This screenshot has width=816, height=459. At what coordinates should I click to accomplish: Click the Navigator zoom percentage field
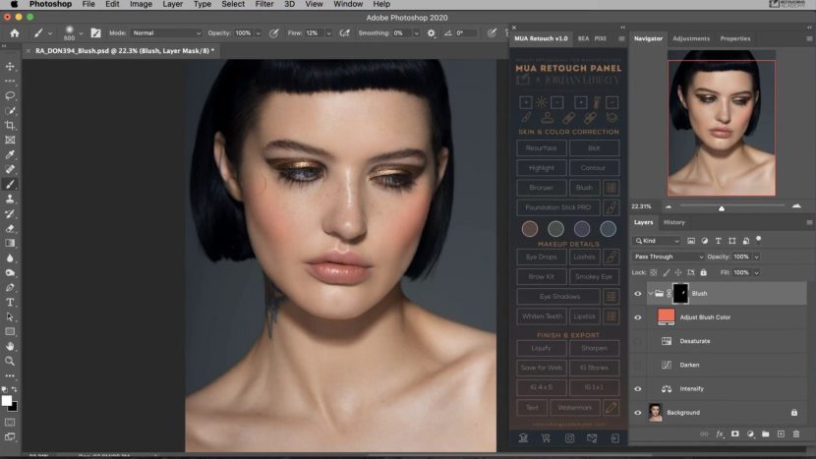[642, 206]
